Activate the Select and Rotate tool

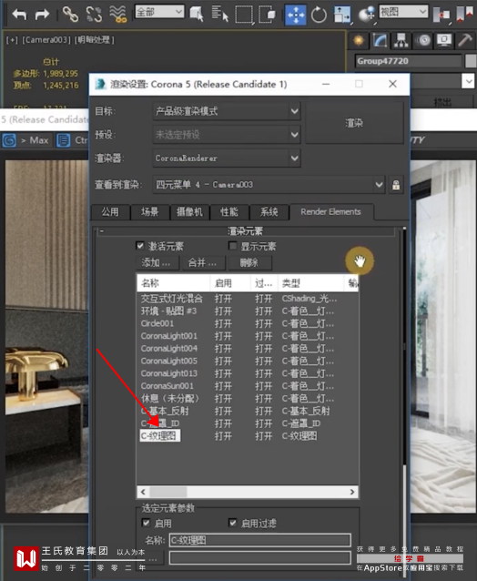pos(319,15)
